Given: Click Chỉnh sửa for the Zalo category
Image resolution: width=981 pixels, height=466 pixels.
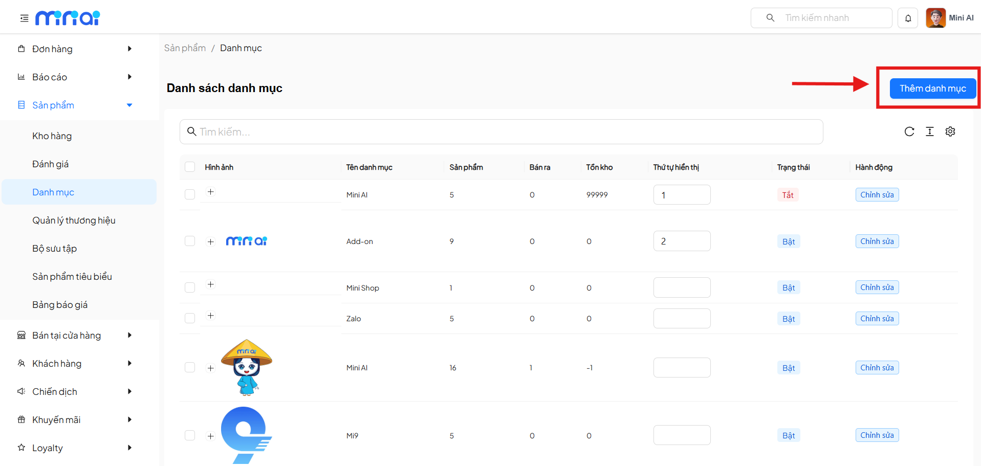Looking at the screenshot, I should tap(877, 319).
